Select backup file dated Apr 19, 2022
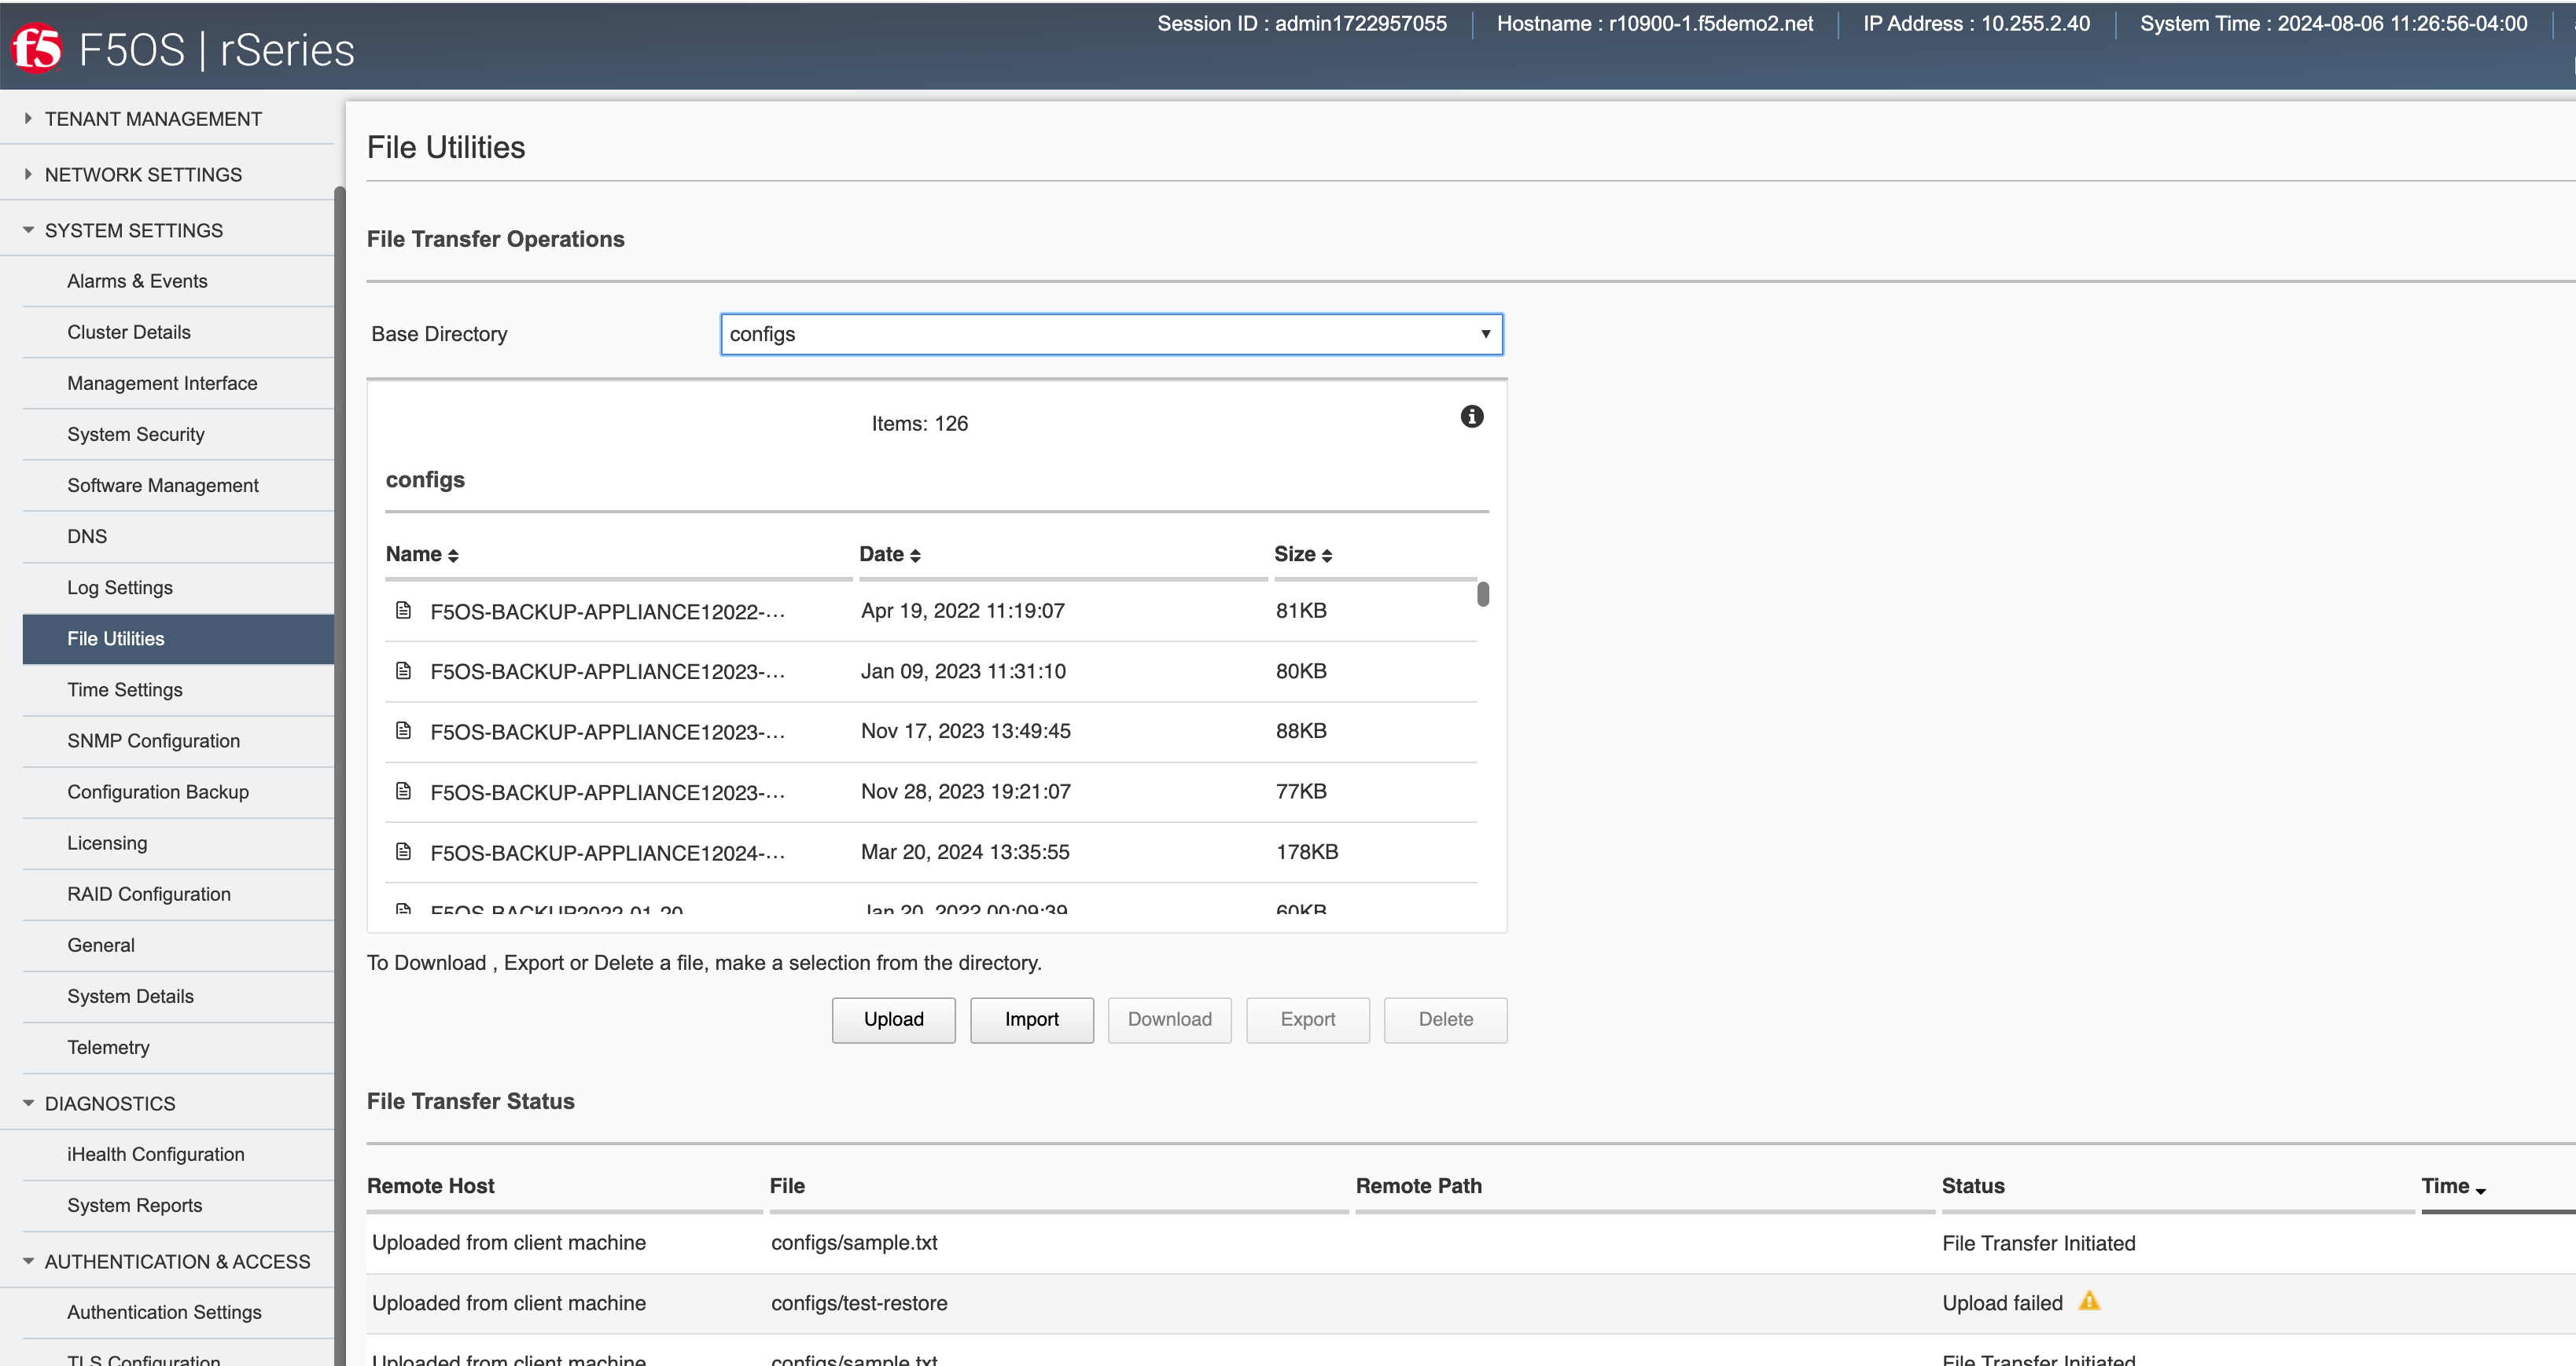The width and height of the screenshot is (2576, 1366). (x=931, y=611)
